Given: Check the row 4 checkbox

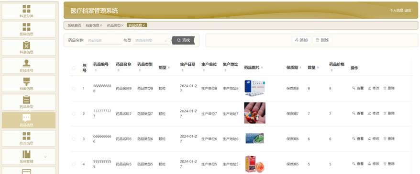Looking at the screenshot, I should coord(74,164).
